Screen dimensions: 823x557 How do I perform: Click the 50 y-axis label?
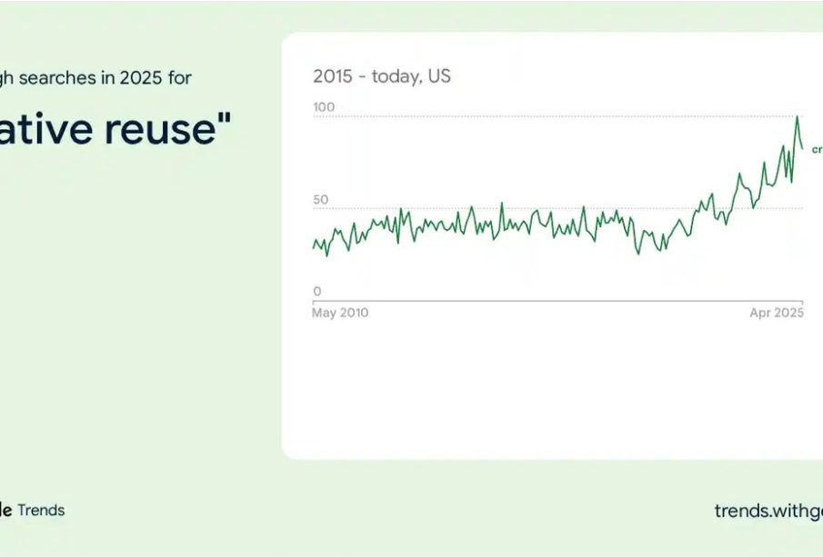pos(320,199)
